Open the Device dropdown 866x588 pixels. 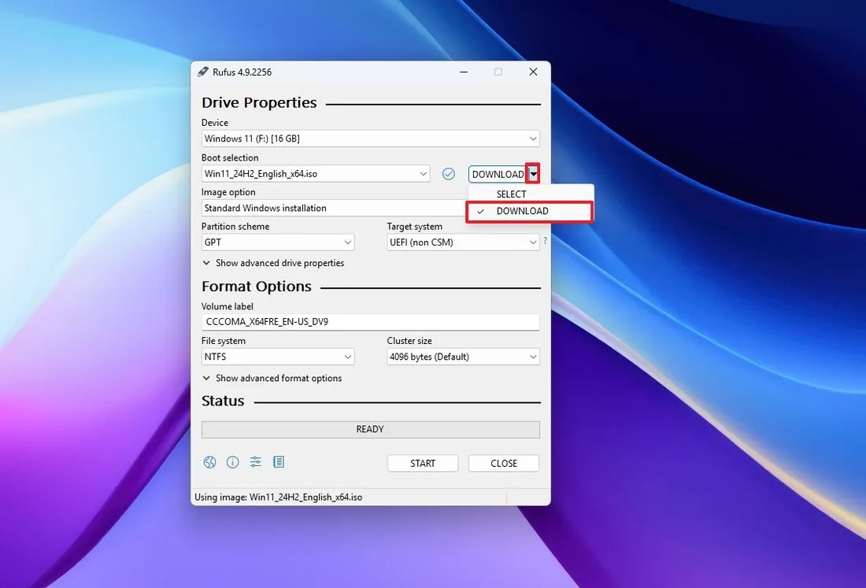[371, 139]
